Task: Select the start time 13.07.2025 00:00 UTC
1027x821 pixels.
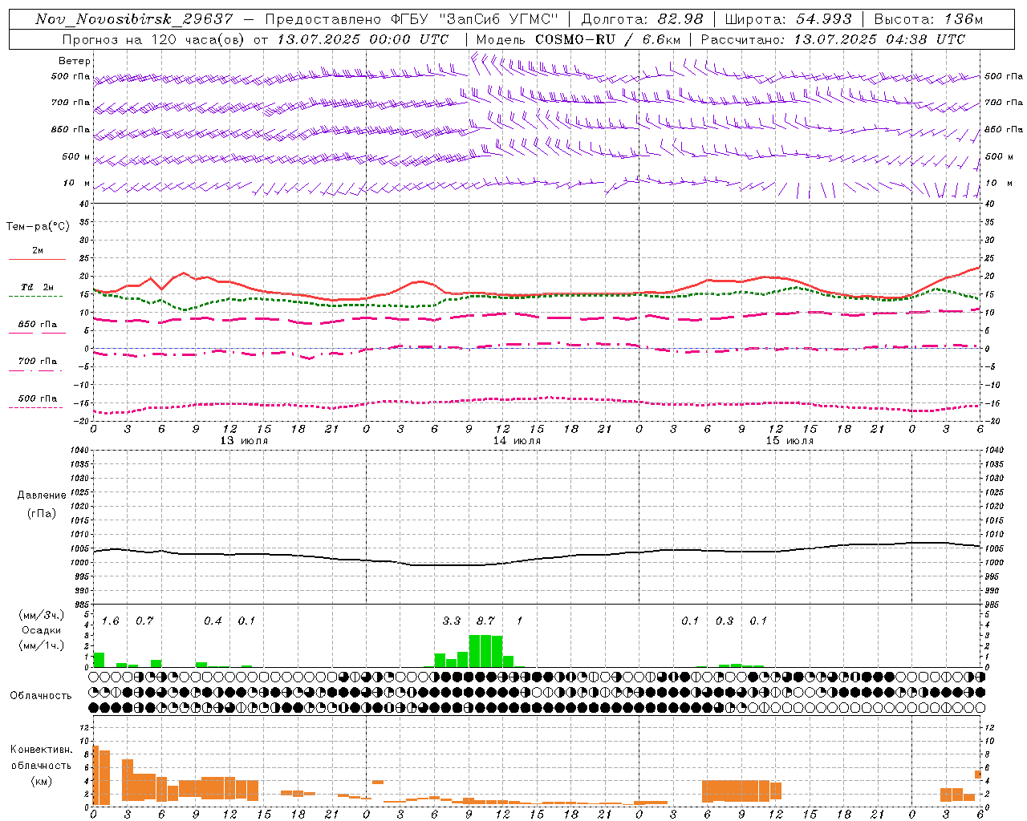Action: [363, 39]
